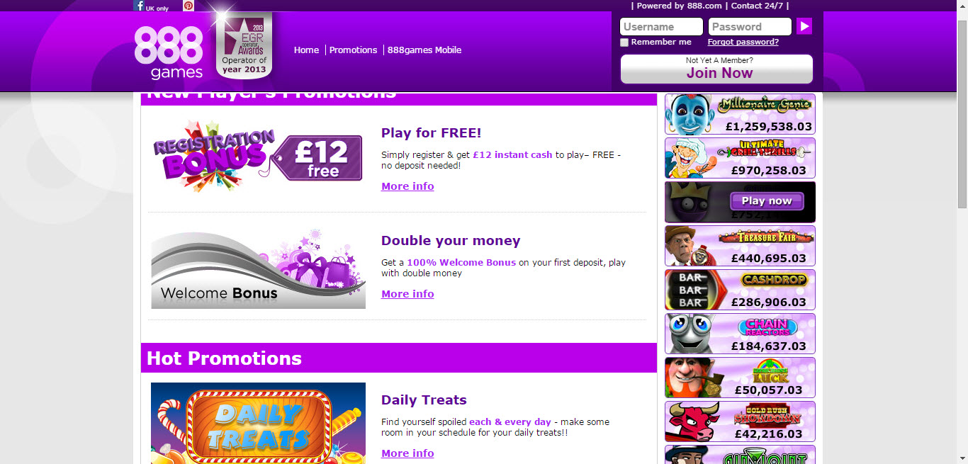
Task: Open More info under Play for FREE
Action: [x=407, y=186]
